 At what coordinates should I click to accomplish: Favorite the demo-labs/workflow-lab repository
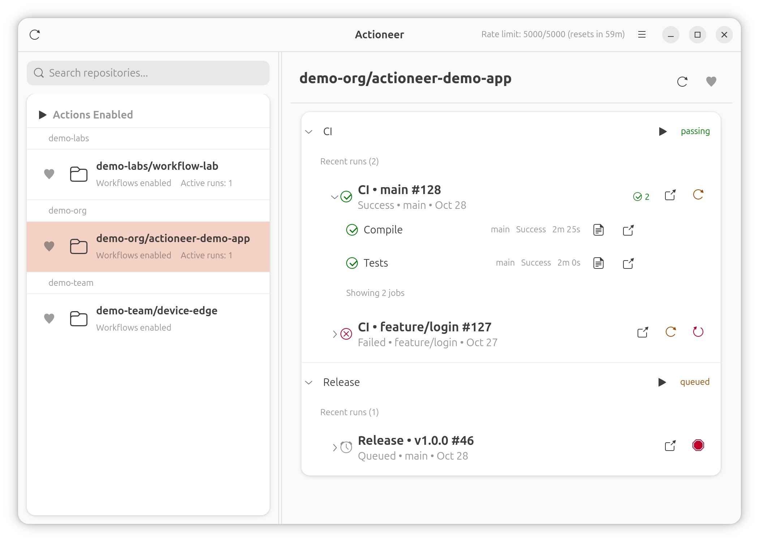(50, 174)
